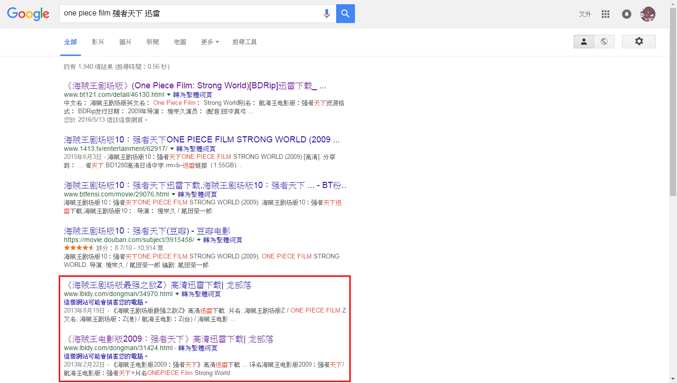Screen dimensions: 677x383
Task: Open the Google apps grid
Action: coord(606,14)
